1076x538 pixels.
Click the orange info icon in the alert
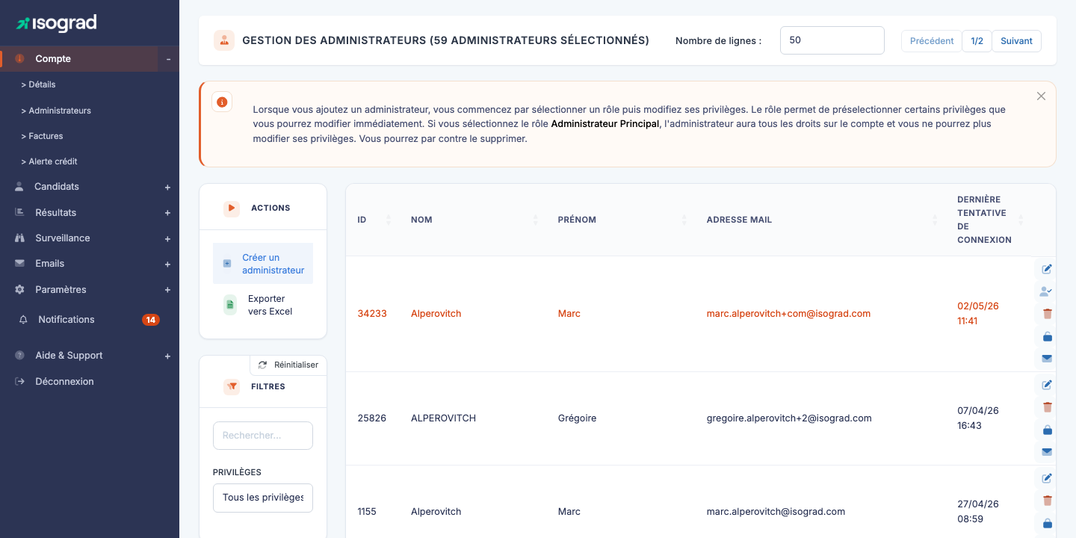[222, 102]
